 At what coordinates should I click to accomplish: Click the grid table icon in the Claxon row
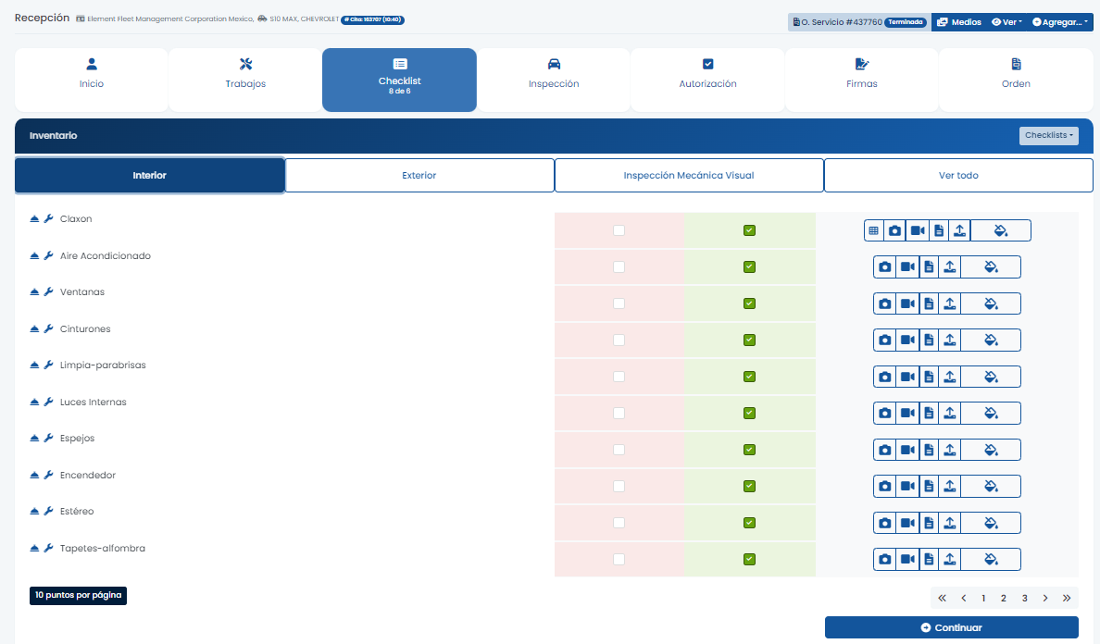tap(873, 230)
